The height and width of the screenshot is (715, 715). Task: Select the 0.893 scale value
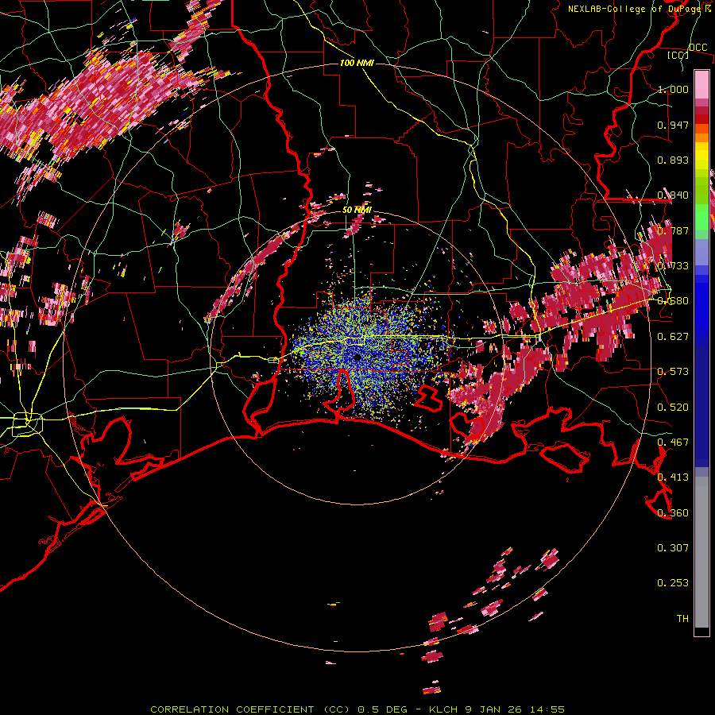(673, 160)
